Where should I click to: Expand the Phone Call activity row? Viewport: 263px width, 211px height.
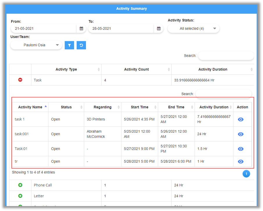click(20, 185)
